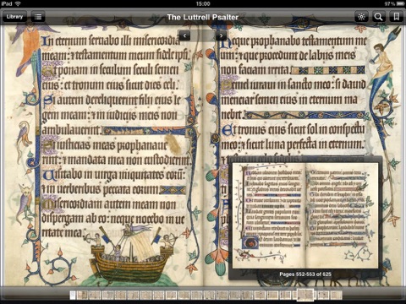Viewport: 406px width, 304px height.
Task: Bookmark this page with the bookmark icon
Action: coord(396,17)
